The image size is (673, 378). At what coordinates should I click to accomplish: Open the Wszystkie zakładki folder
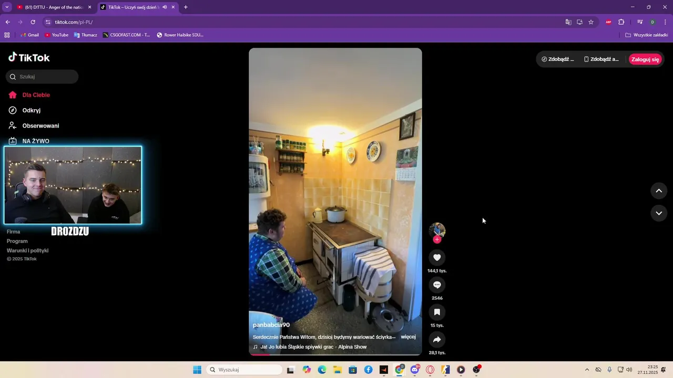tap(646, 35)
